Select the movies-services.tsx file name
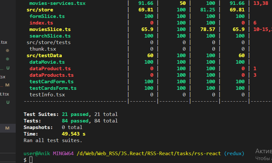Screen dimensions: 272x163 coord(57,3)
